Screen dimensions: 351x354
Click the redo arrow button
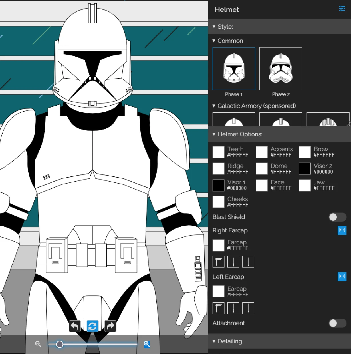point(110,326)
